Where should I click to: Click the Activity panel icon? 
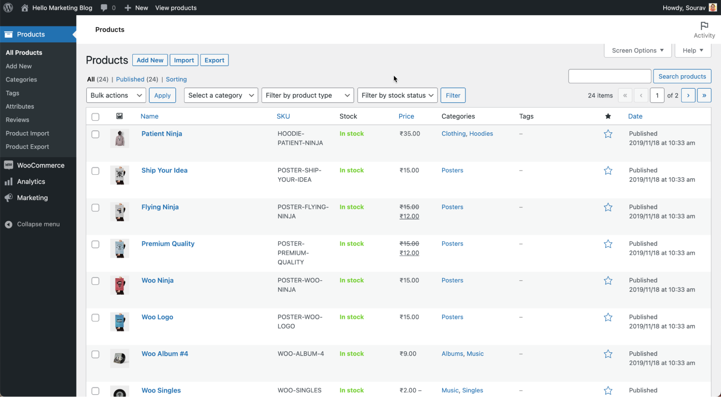pyautogui.click(x=704, y=26)
